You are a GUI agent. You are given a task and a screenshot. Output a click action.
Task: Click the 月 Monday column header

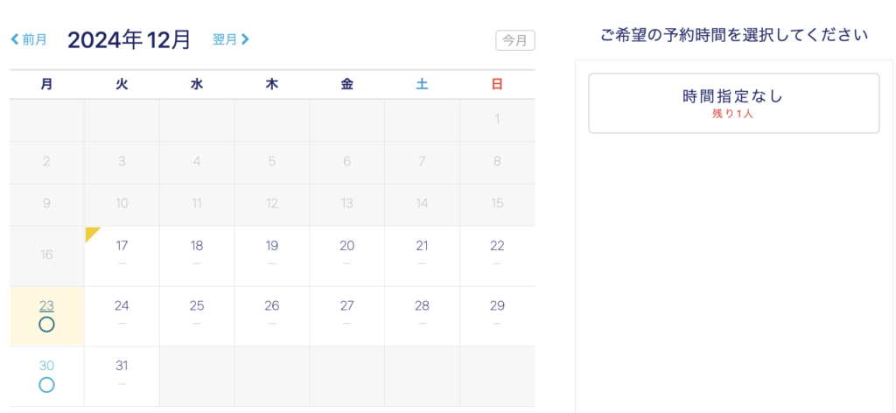coord(46,85)
